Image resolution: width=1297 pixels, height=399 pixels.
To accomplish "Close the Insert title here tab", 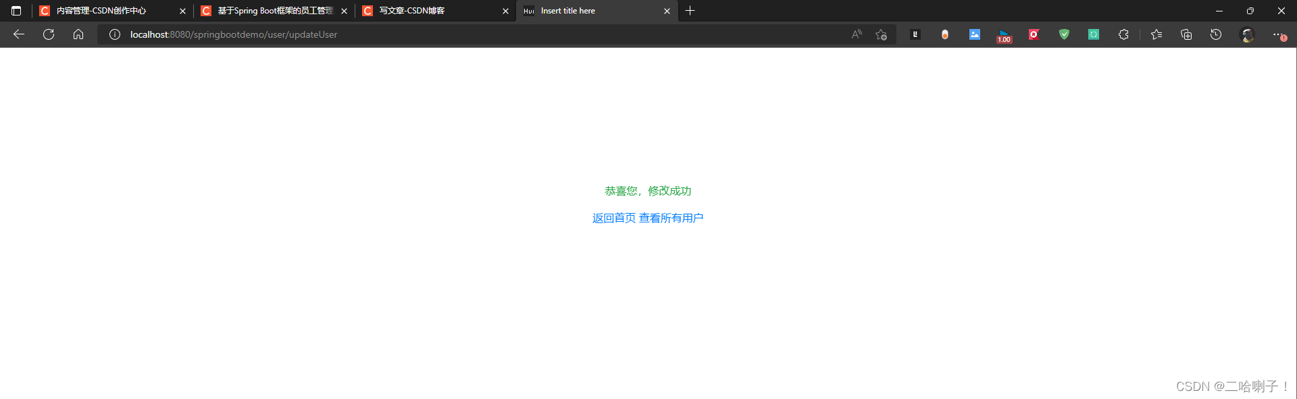I will (x=667, y=11).
